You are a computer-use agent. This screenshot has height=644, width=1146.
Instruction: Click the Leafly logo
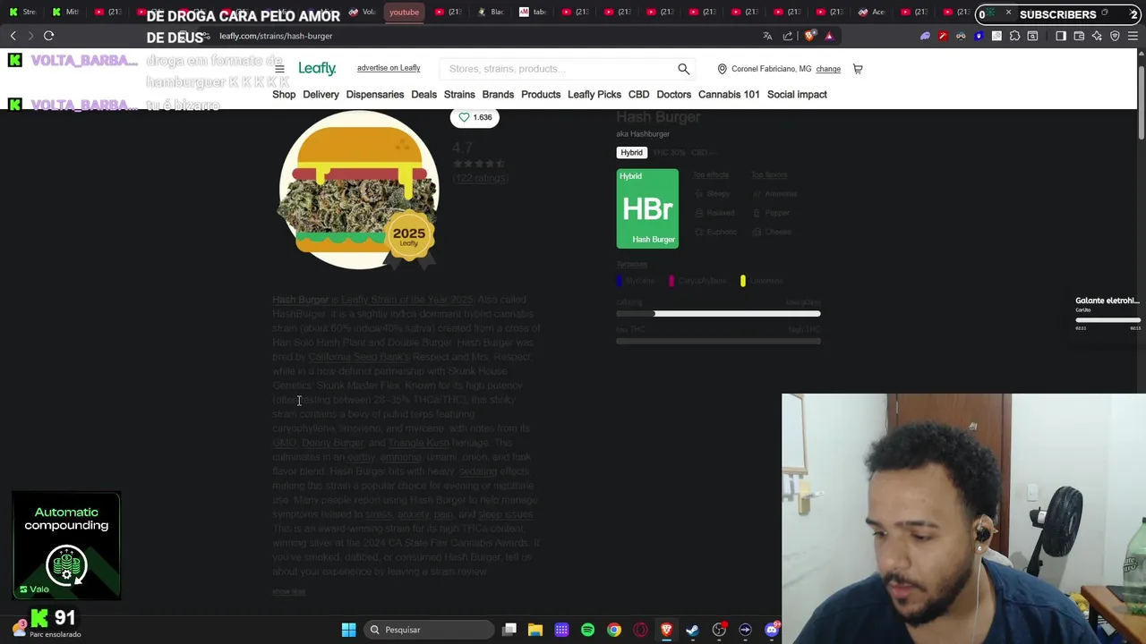[317, 68]
